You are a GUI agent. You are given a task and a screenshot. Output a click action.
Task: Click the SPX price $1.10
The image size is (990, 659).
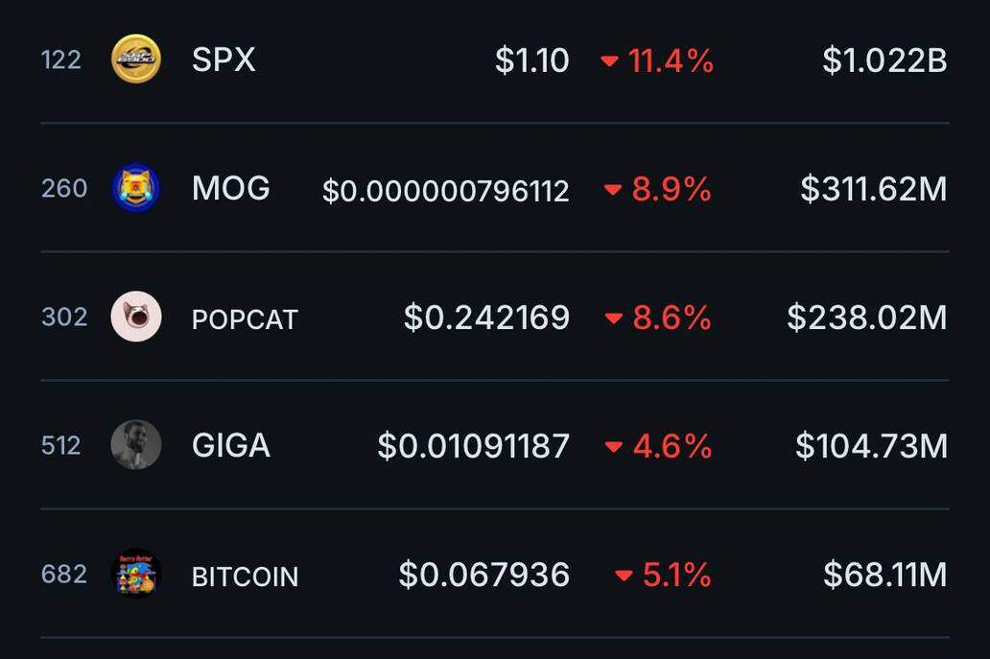pyautogui.click(x=532, y=60)
